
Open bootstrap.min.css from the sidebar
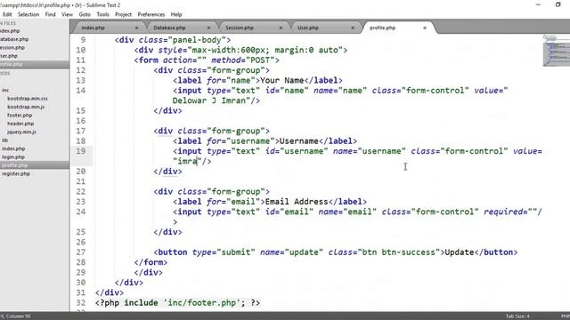point(28,99)
